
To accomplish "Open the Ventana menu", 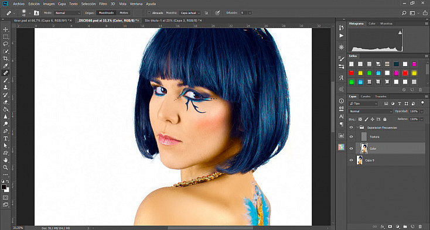I will point(136,4).
